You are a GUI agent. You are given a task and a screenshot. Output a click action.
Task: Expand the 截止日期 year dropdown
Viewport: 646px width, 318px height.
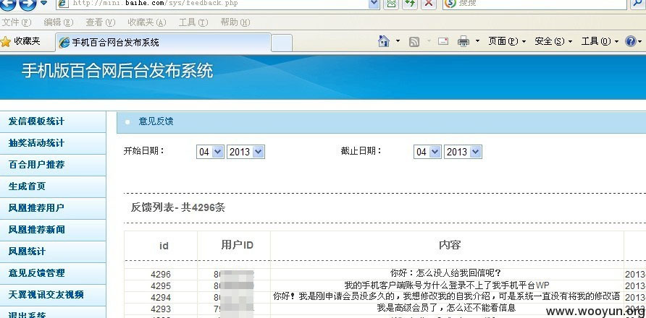(463, 152)
